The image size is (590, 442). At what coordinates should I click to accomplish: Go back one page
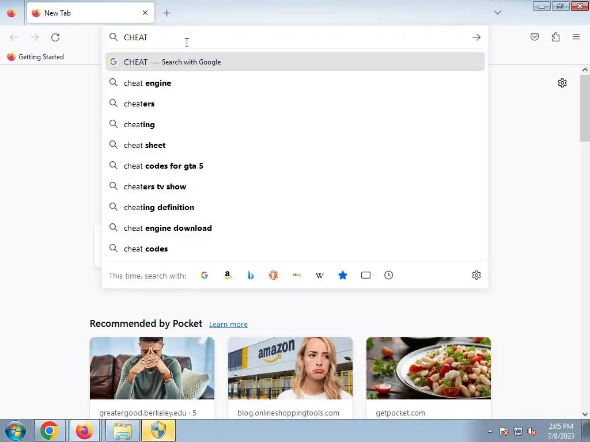tap(14, 37)
